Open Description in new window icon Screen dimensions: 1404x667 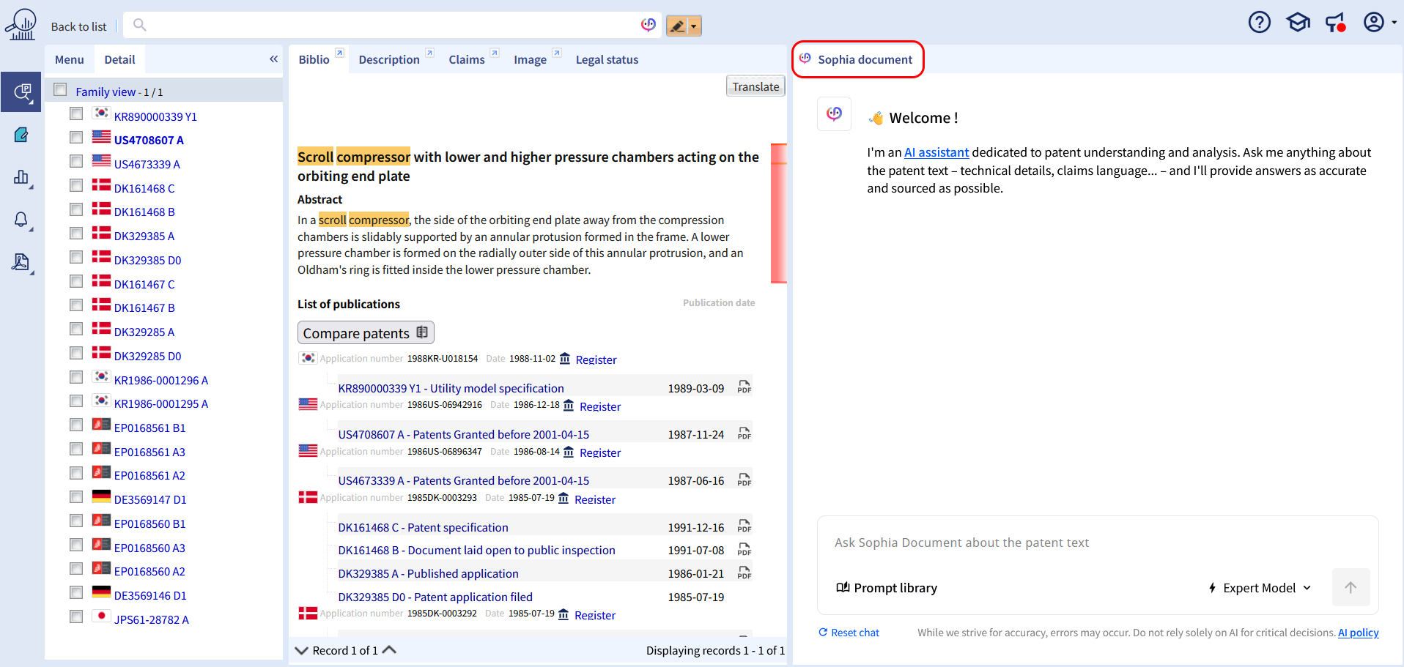click(430, 53)
